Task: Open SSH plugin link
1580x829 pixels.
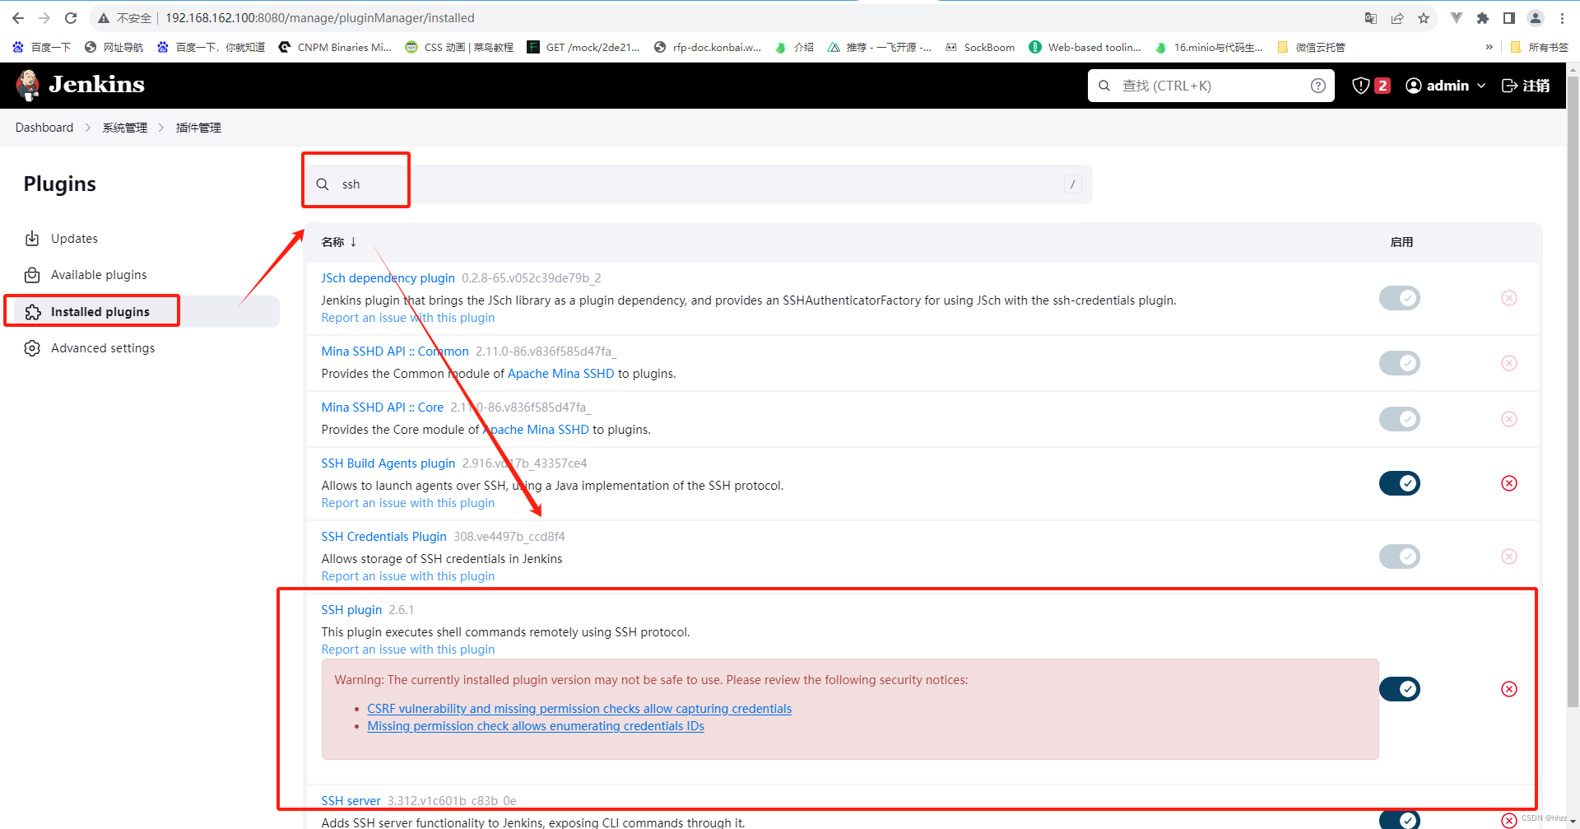Action: [351, 610]
